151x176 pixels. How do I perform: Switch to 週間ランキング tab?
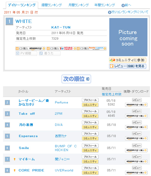[51, 5]
